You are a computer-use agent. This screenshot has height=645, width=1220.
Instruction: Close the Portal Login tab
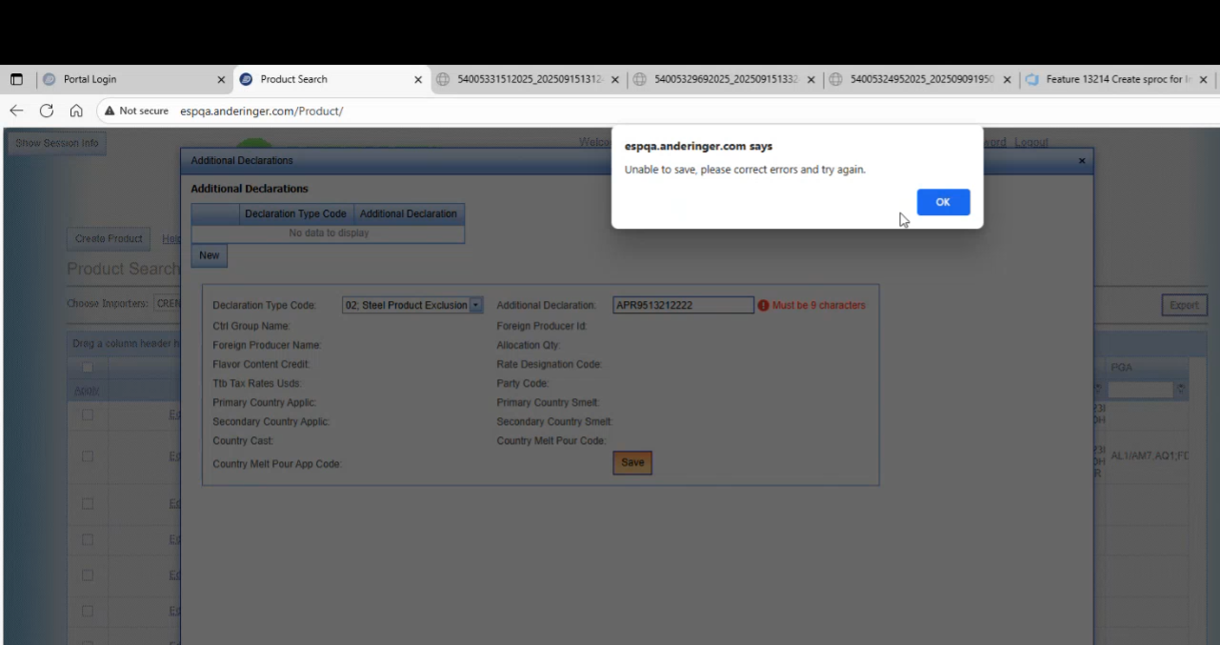[x=221, y=80]
